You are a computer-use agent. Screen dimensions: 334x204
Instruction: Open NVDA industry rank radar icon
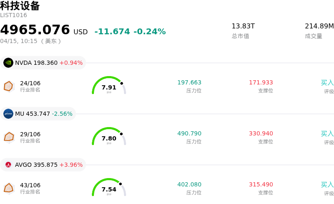coord(9,86)
